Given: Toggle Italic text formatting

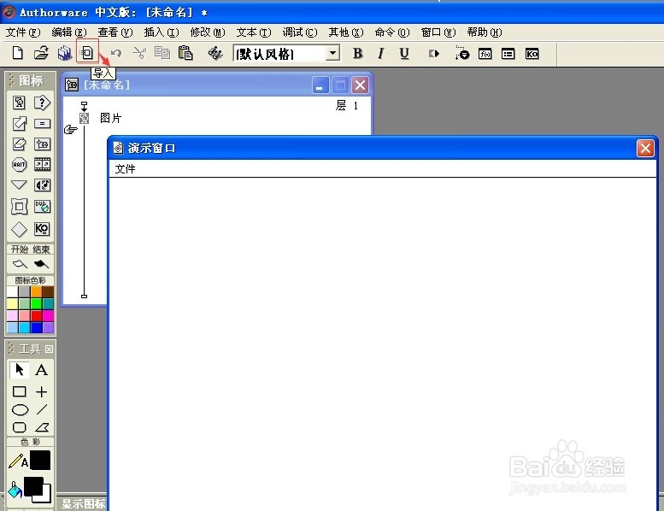Looking at the screenshot, I should click(381, 53).
